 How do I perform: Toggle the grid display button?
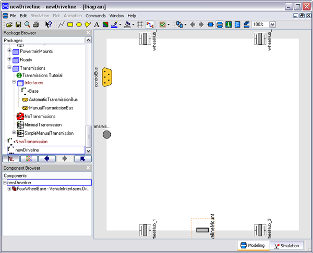coord(141,24)
